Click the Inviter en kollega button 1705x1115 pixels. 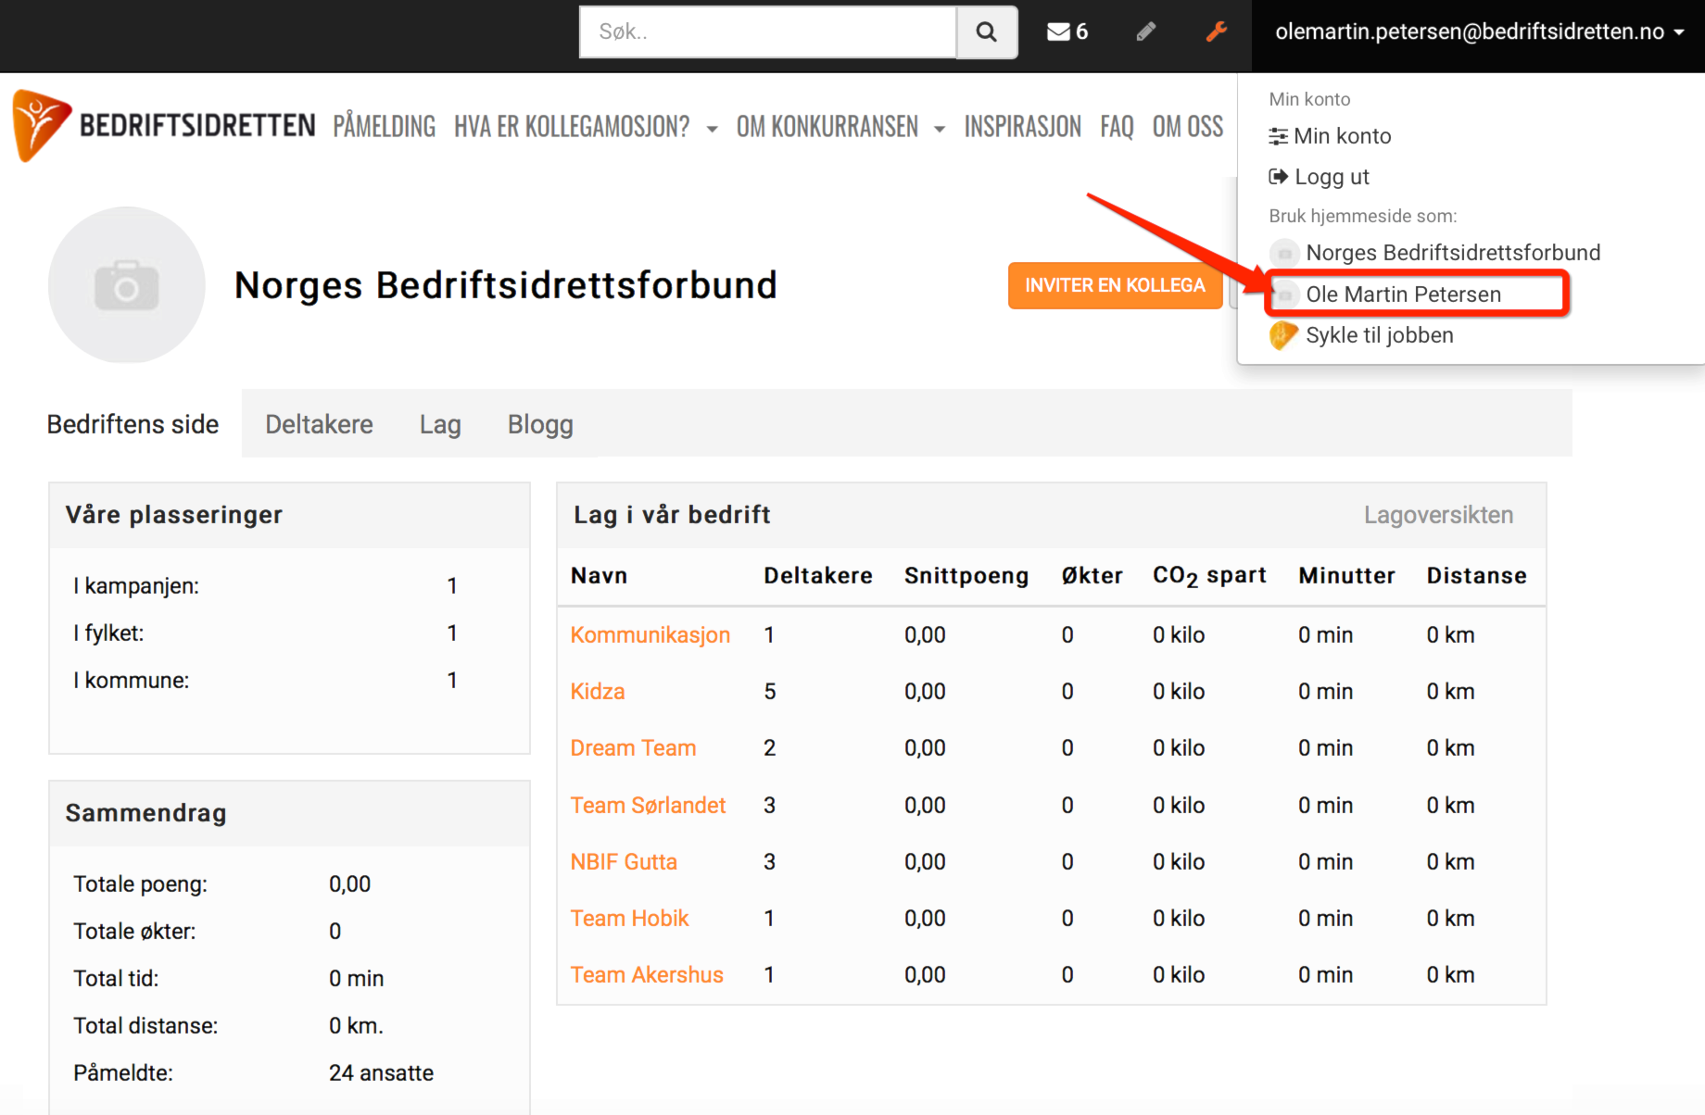1115,285
